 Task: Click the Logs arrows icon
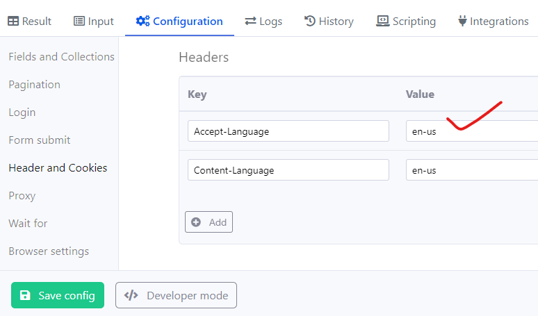(x=250, y=22)
